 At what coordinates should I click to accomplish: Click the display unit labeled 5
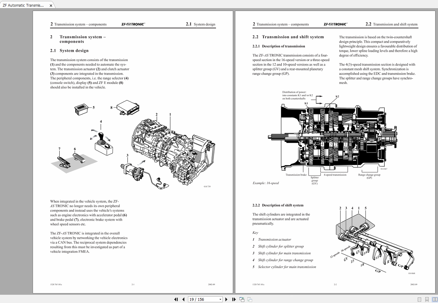[81, 109]
